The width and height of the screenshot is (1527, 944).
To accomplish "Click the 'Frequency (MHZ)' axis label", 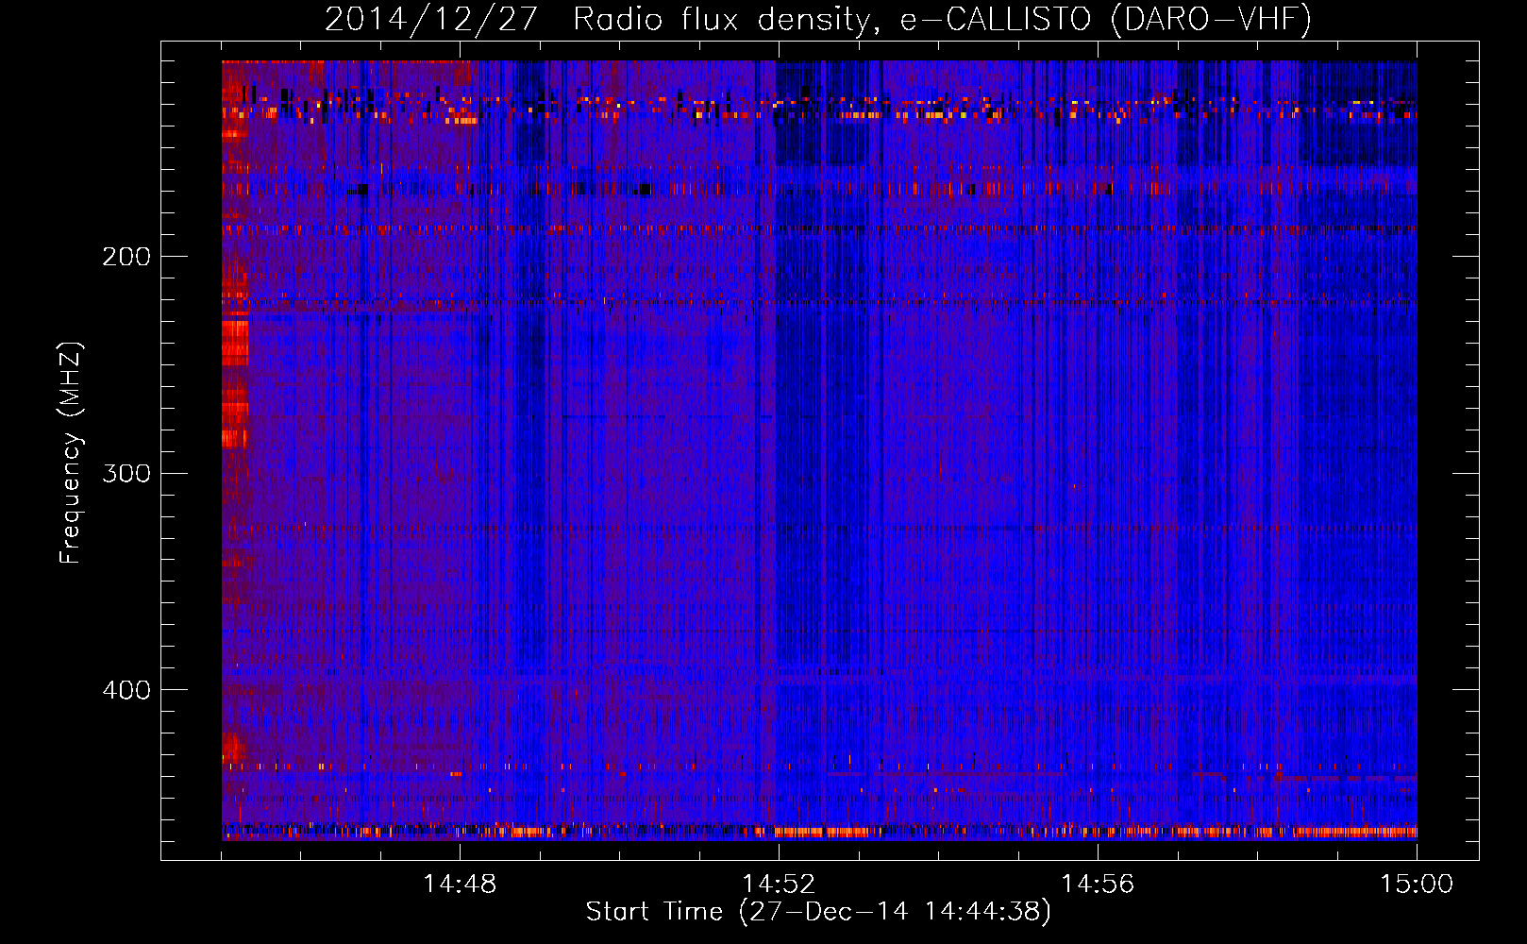I will 71,453.
